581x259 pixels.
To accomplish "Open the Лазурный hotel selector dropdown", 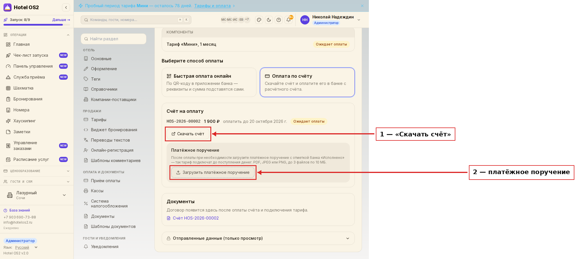I will (37, 195).
